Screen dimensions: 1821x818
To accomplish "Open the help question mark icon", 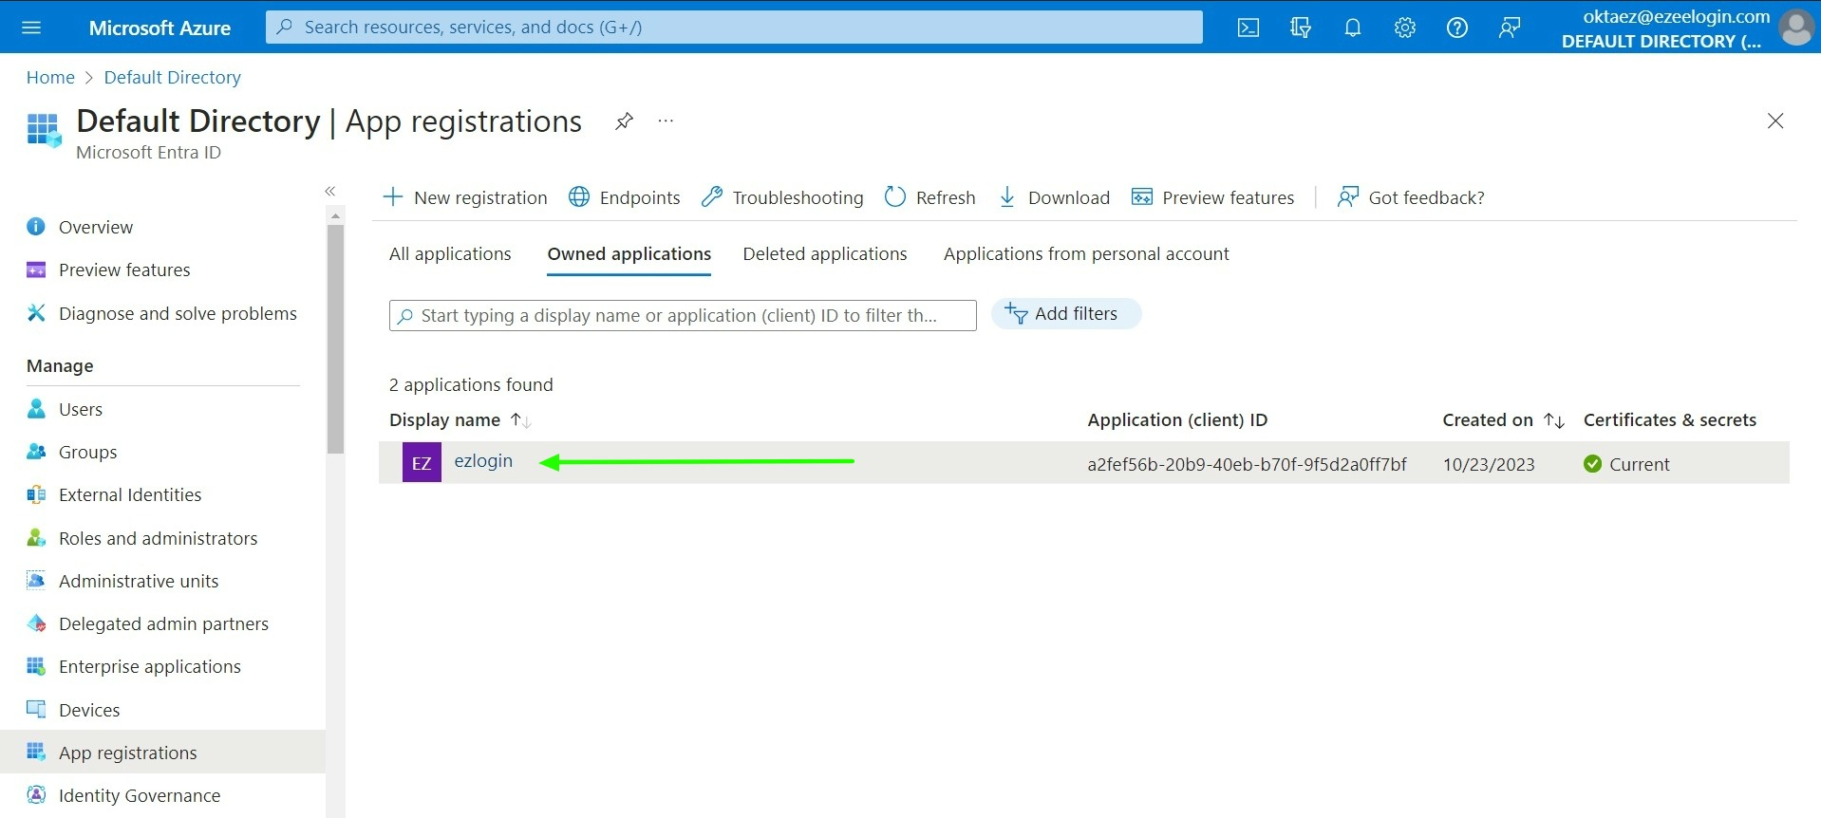I will pyautogui.click(x=1457, y=28).
